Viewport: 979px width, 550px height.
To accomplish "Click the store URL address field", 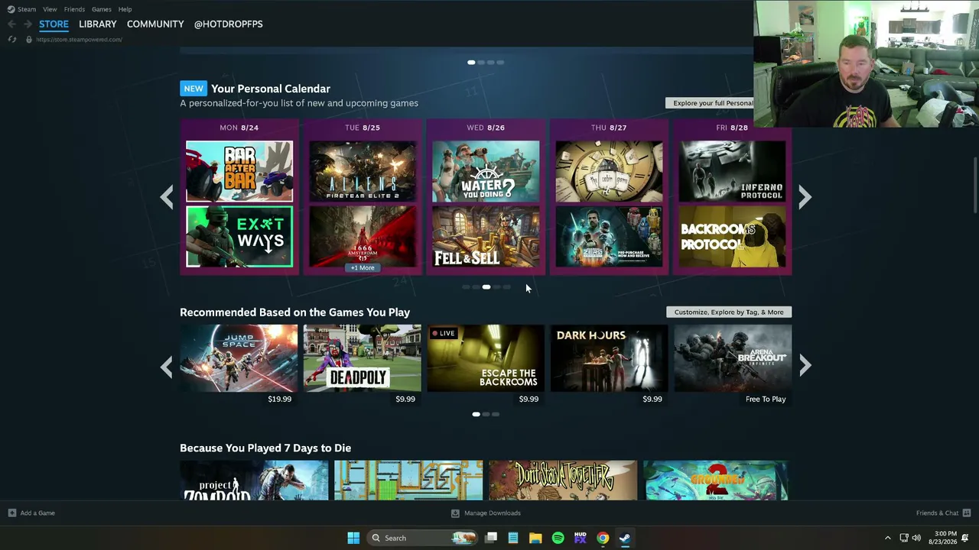I will [x=79, y=40].
